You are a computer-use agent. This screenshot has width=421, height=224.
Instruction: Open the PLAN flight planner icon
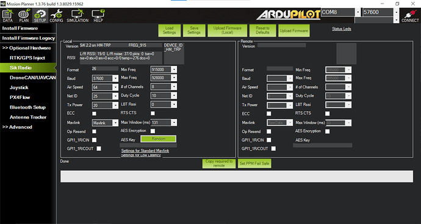[x=24, y=16]
